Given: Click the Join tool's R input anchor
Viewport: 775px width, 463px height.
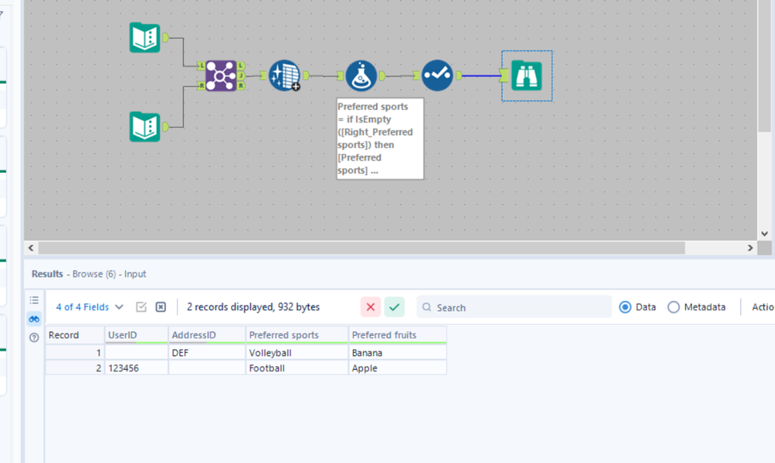Looking at the screenshot, I should click(x=201, y=86).
